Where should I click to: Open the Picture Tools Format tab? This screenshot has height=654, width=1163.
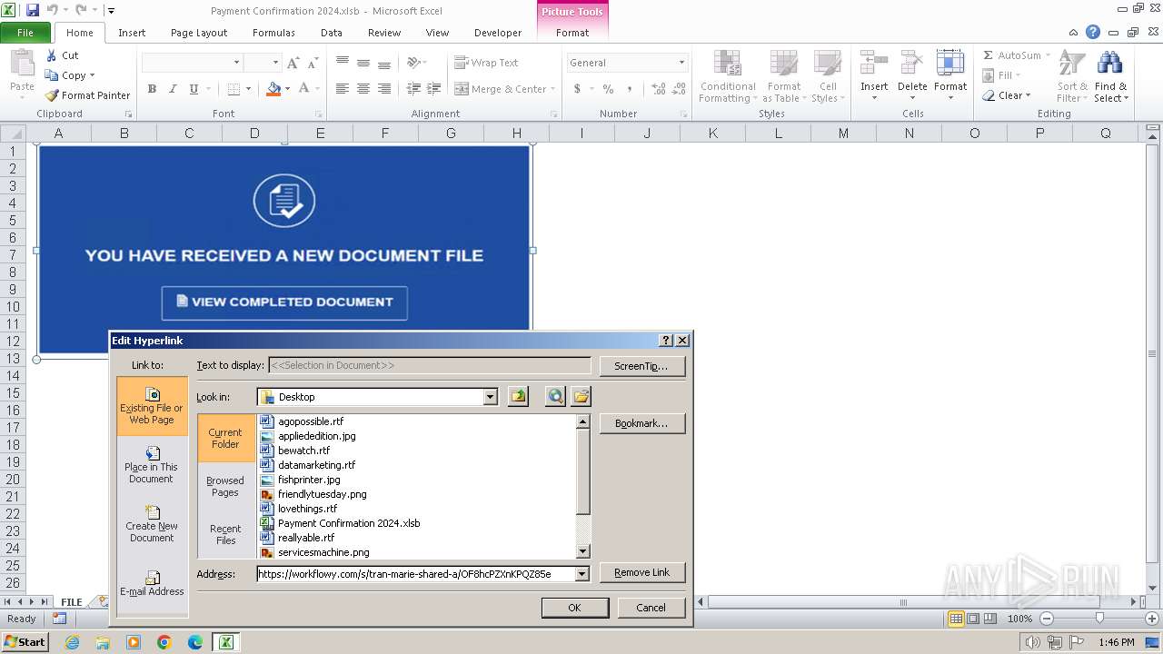(x=572, y=33)
